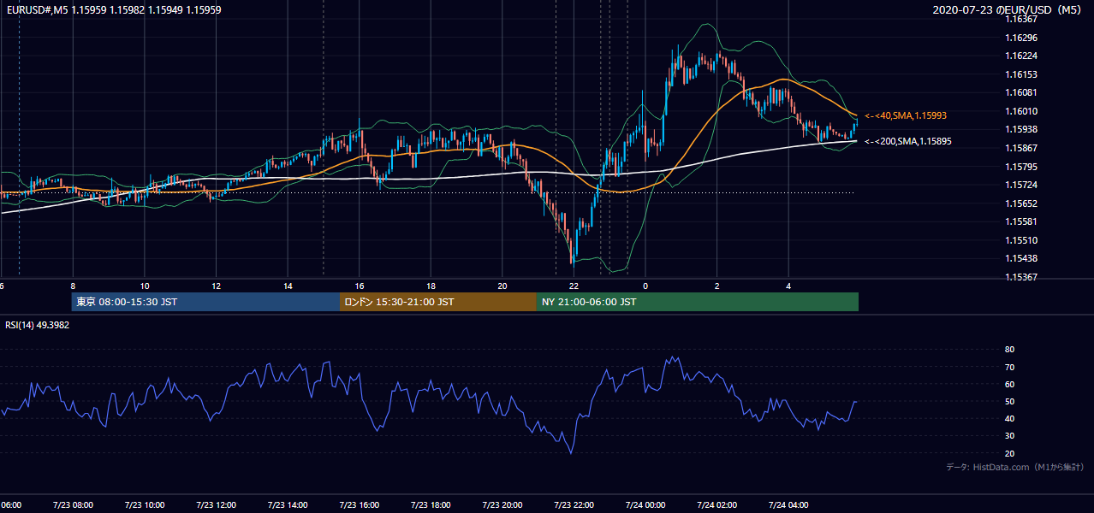Click price axis label 1.15510
Viewport: 1094px width, 513px height.
click(x=1021, y=240)
